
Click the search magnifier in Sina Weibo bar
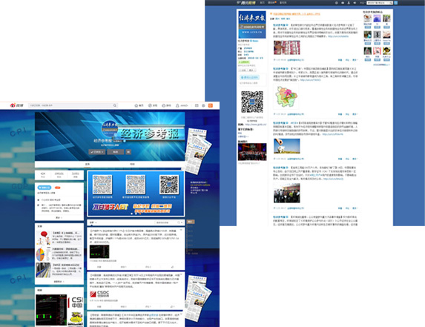115,105
